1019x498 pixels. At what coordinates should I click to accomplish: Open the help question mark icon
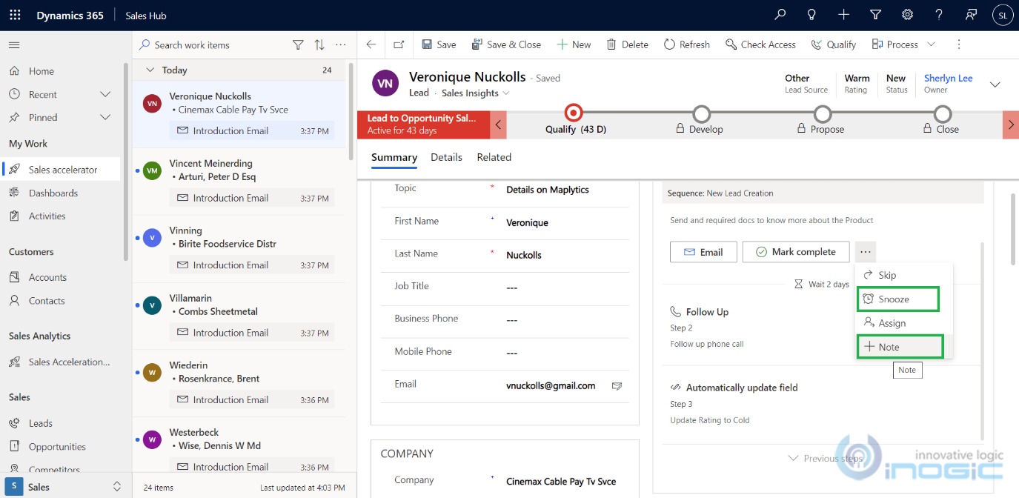click(x=939, y=15)
